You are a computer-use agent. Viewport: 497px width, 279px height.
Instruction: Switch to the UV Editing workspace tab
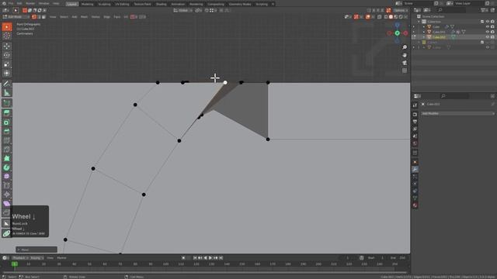[x=122, y=4]
